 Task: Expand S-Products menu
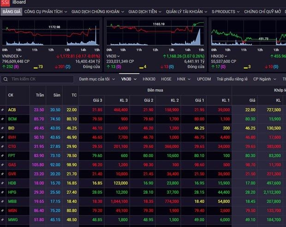(x=226, y=12)
